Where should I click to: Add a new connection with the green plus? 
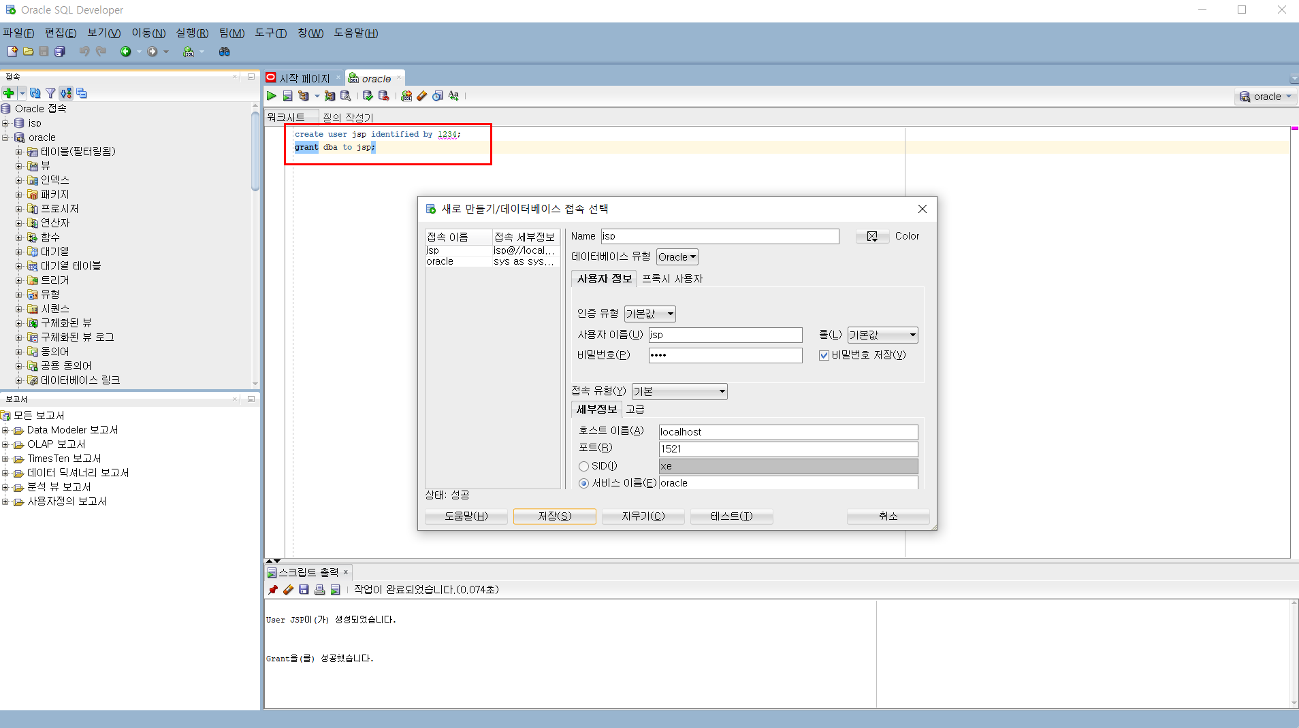9,93
